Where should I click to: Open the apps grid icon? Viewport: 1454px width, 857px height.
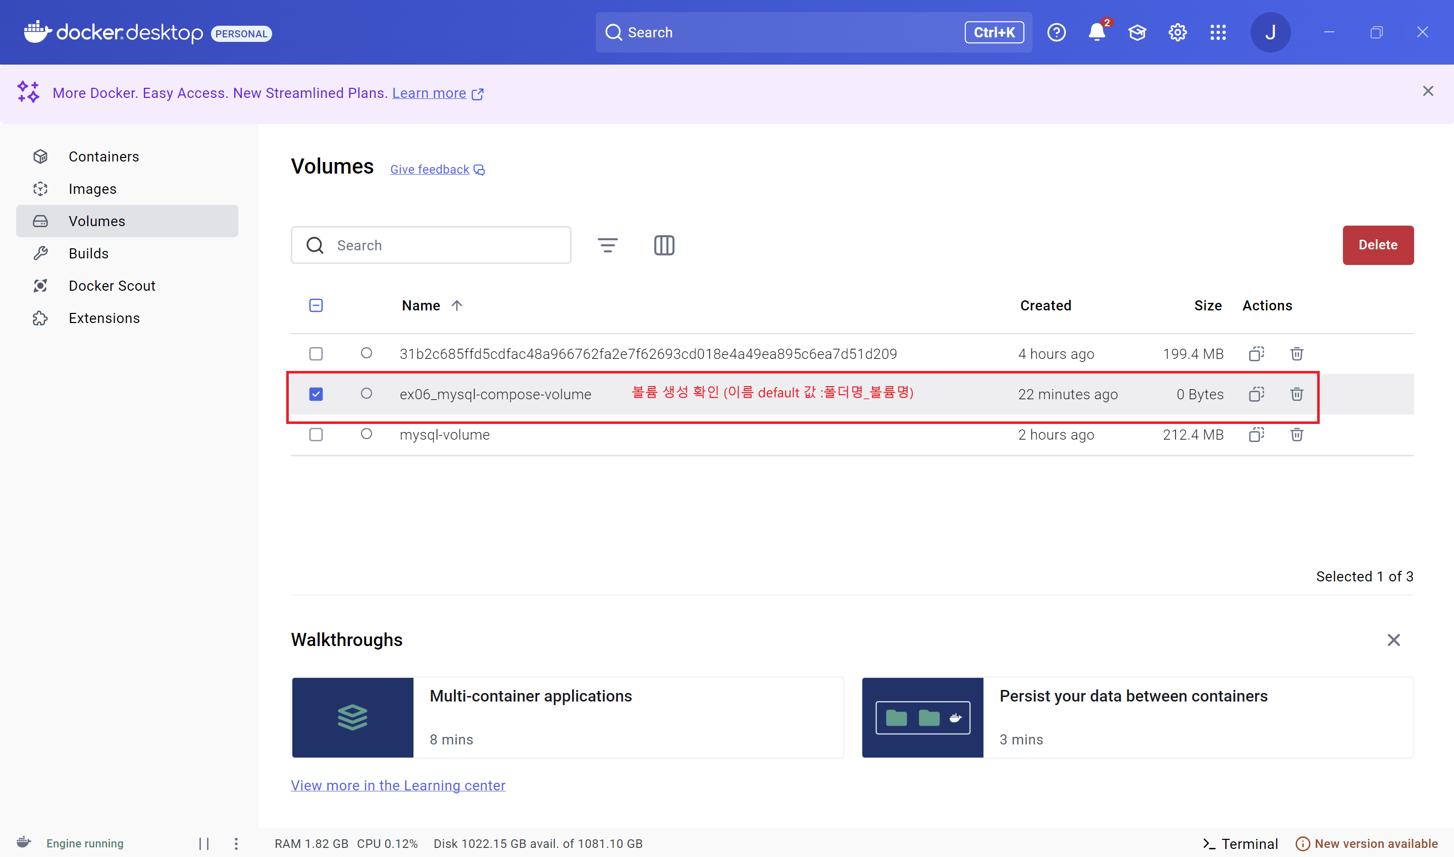tap(1218, 32)
